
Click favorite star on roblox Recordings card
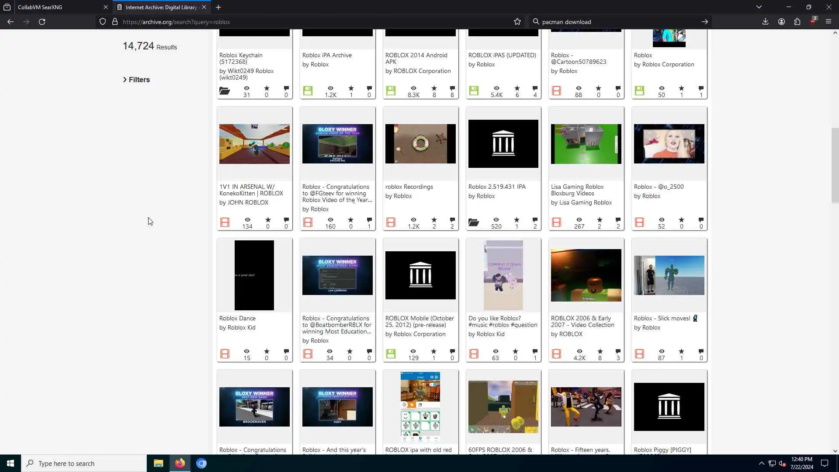click(434, 220)
